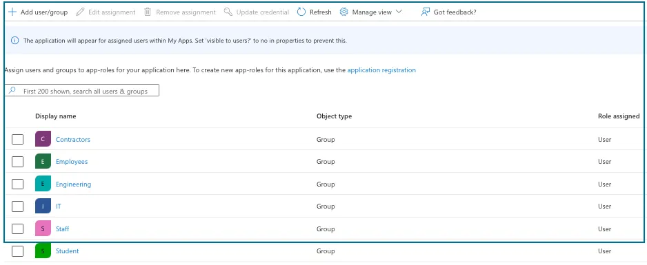647x265 pixels.
Task: Click the Add user/group plus icon
Action: pos(12,12)
